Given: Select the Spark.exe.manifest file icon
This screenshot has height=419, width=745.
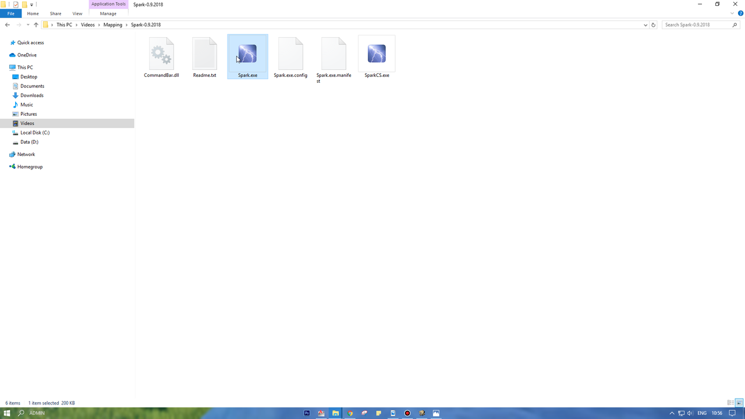Looking at the screenshot, I should point(334,53).
